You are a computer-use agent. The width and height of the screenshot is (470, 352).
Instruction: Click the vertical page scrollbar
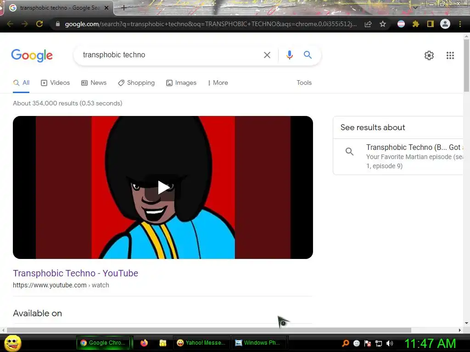click(466, 66)
